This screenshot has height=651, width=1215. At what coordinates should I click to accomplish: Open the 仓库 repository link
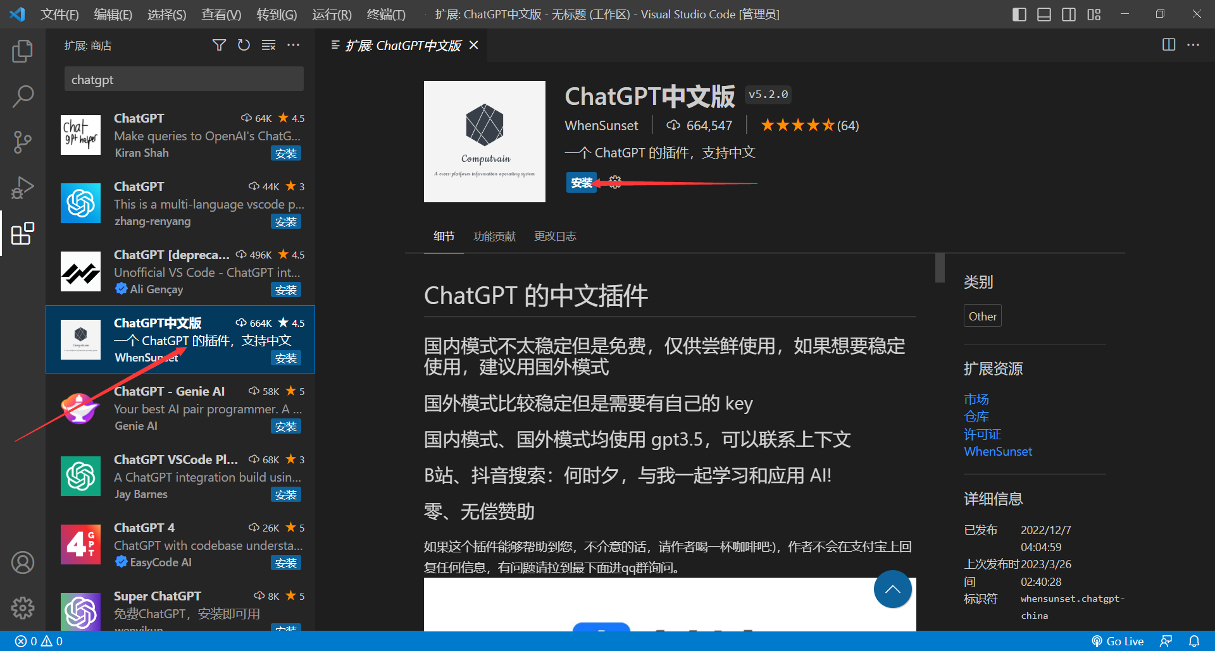pos(976,416)
